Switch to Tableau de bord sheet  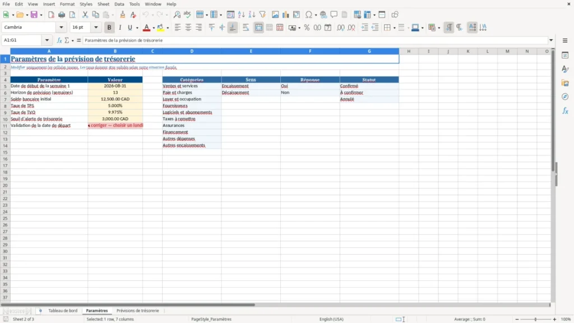point(63,311)
